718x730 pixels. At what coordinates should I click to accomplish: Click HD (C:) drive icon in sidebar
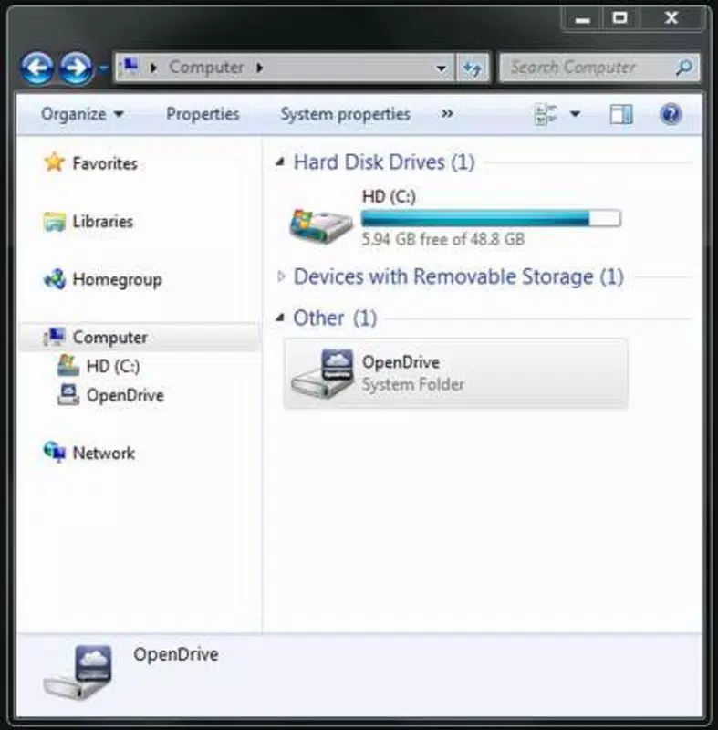point(68,366)
